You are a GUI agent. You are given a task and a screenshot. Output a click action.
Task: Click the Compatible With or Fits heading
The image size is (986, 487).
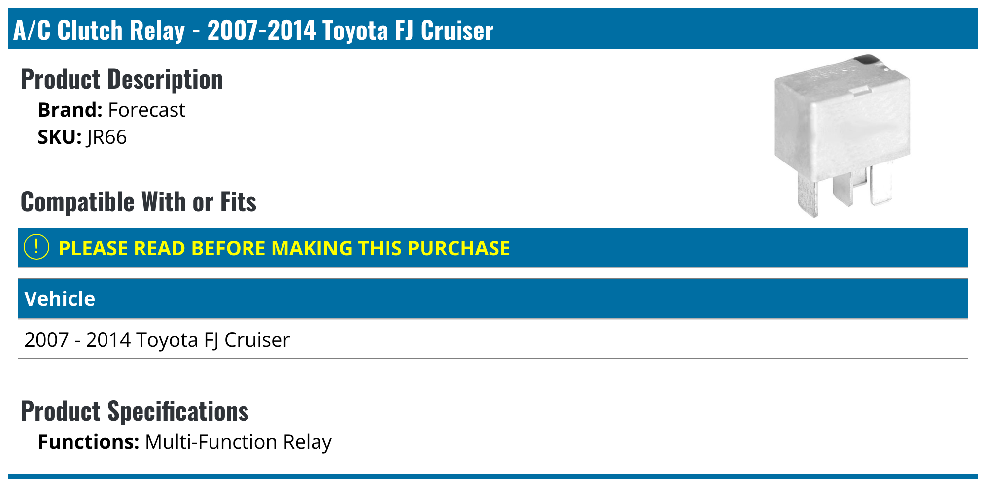coord(139,202)
